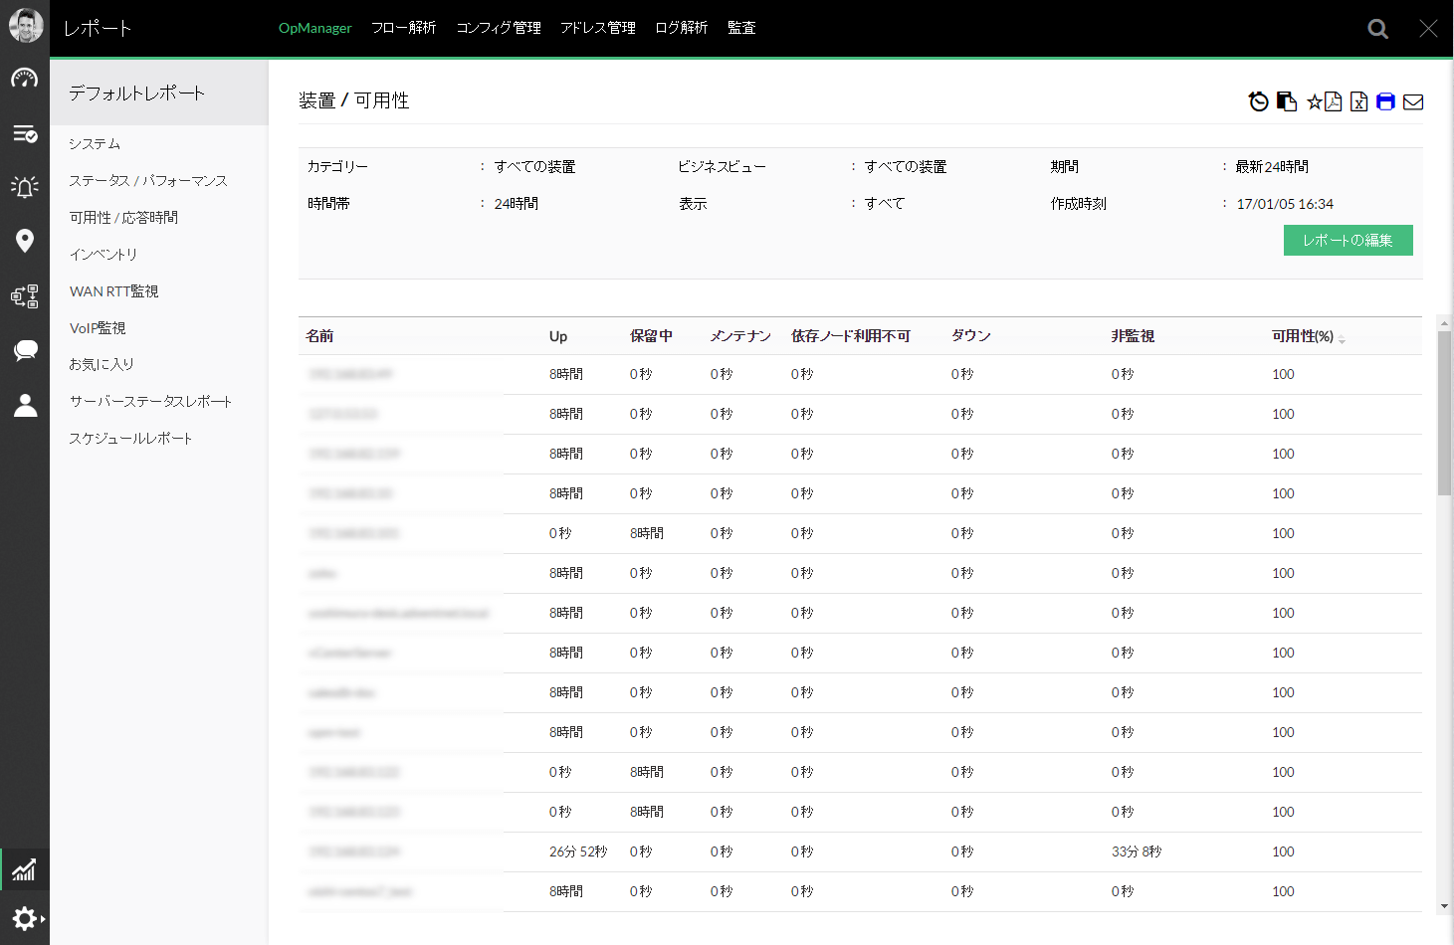1454x945 pixels.
Task: Open the スケジュールレポート link
Action: [x=130, y=437]
